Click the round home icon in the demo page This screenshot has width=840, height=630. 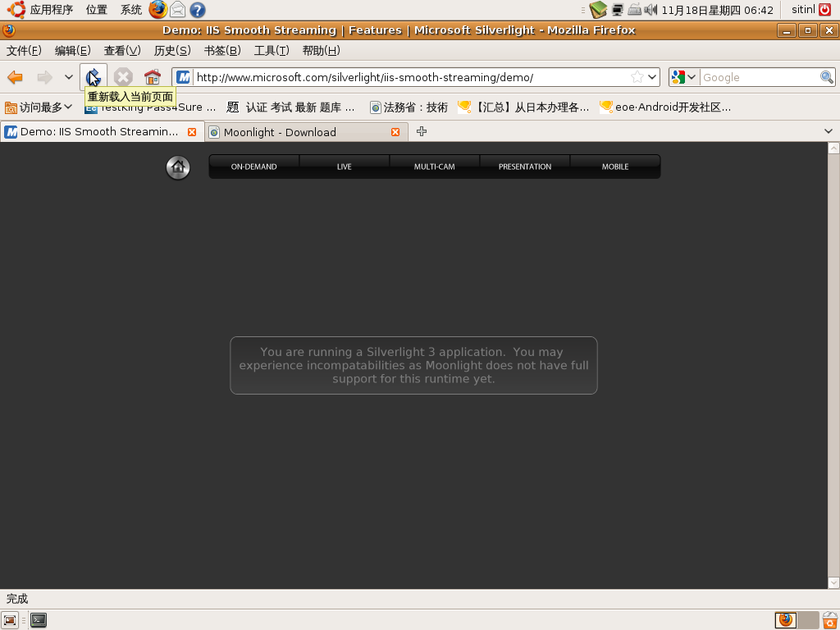[178, 167]
